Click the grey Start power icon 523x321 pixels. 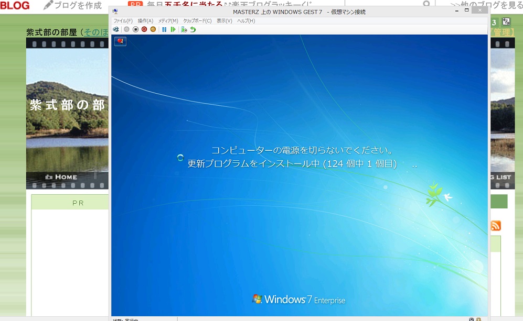pos(126,29)
